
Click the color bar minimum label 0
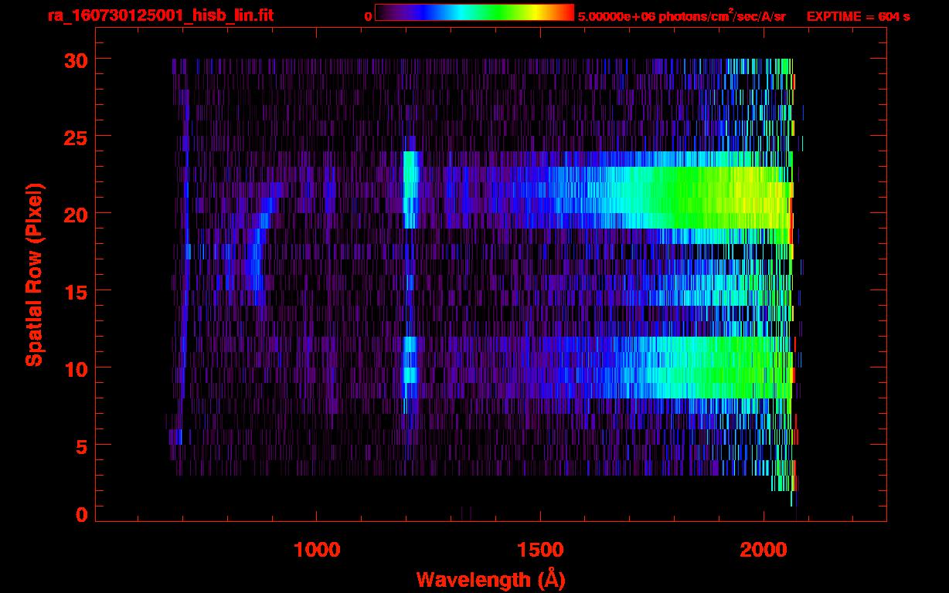point(368,16)
